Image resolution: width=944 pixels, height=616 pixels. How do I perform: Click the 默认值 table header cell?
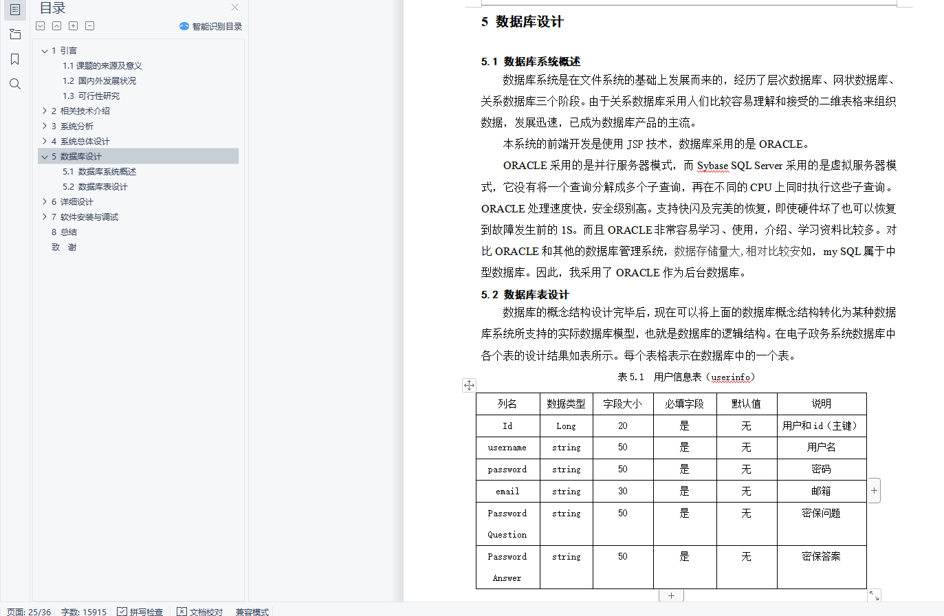747,404
